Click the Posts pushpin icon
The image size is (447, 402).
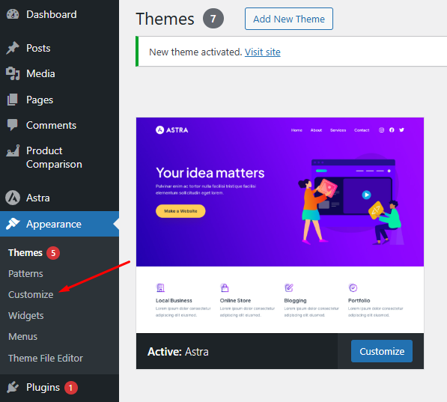point(13,48)
